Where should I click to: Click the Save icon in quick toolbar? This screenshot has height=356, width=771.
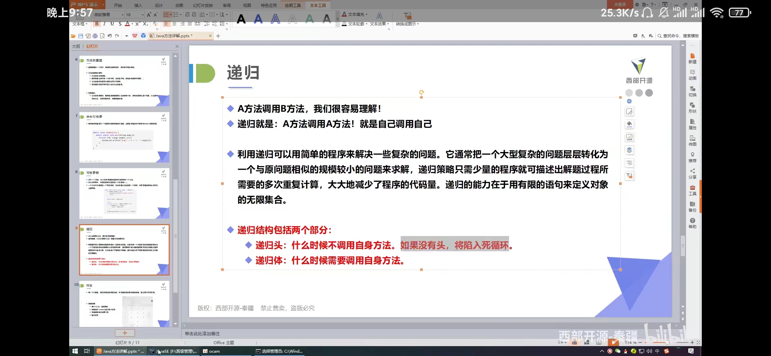(x=80, y=36)
